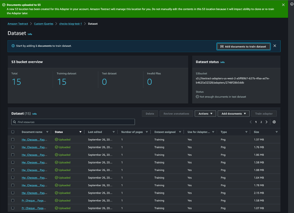Sort by Number of pages column arrow
Image resolution: width=294 pixels, height=213 pixels.
[x=147, y=132]
